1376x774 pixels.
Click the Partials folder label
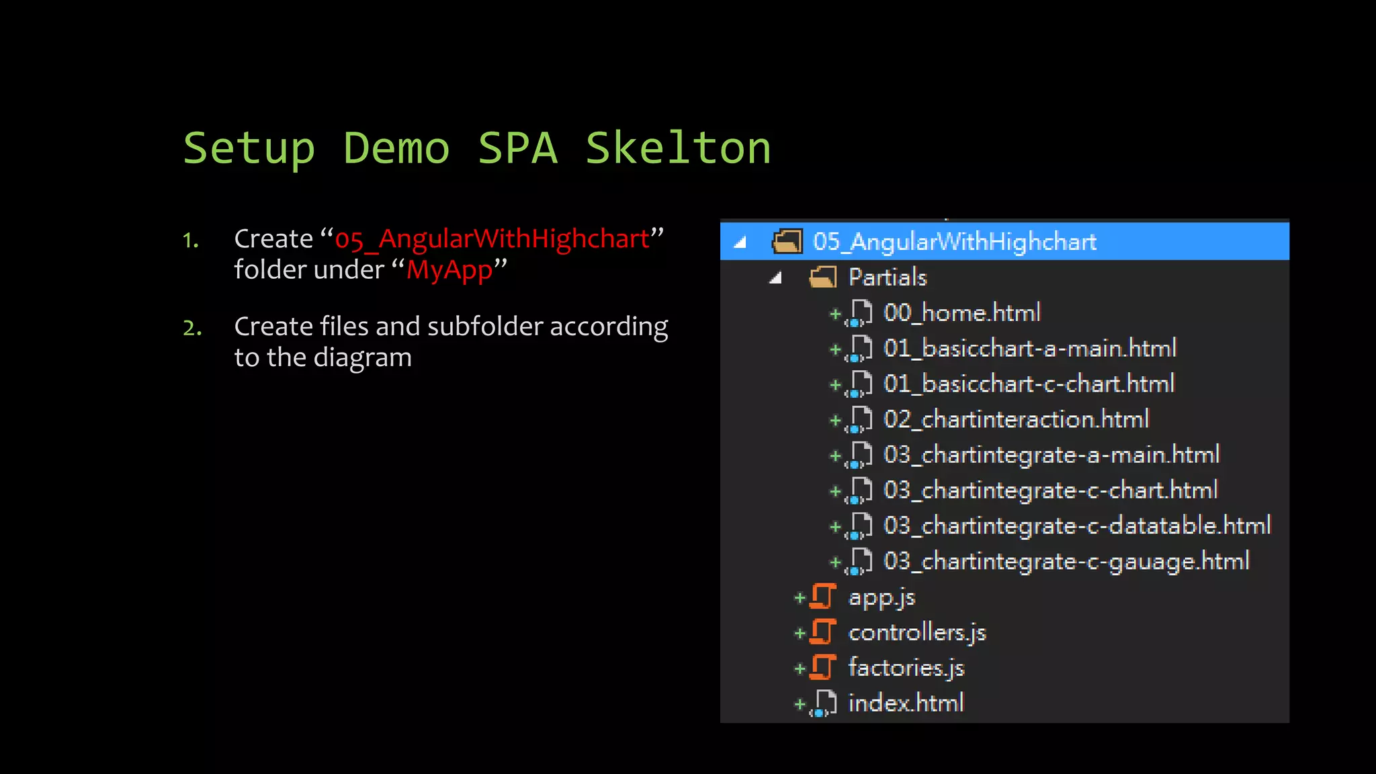coord(887,277)
